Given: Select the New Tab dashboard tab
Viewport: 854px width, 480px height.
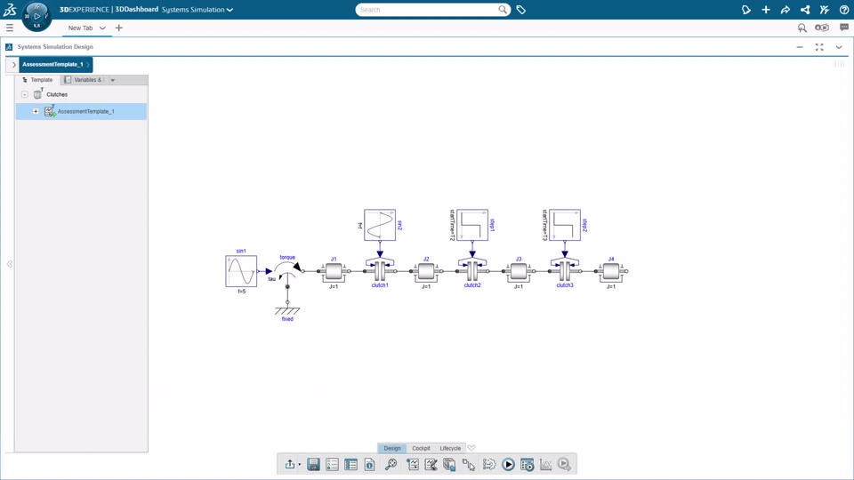Looking at the screenshot, I should [81, 28].
